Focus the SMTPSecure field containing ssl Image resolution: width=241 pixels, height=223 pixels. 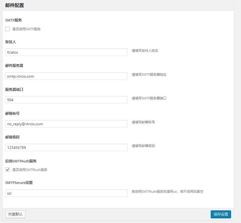(x=66, y=193)
